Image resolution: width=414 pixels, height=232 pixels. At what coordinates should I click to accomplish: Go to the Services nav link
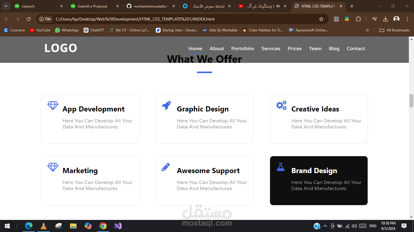271,49
